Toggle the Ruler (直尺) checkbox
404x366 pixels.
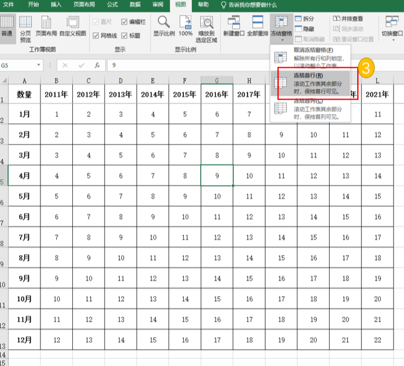pyautogui.click(x=102, y=22)
